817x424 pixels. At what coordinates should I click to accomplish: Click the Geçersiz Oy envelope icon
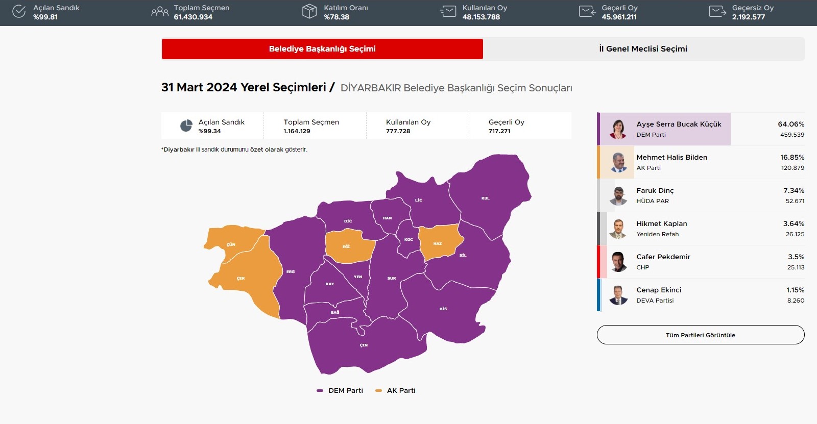pos(717,12)
